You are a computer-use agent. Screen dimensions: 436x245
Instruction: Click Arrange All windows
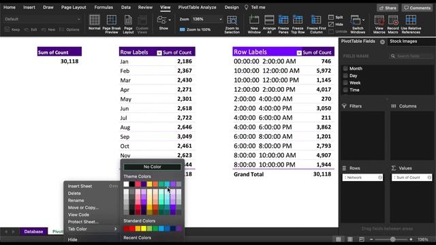coord(269,24)
